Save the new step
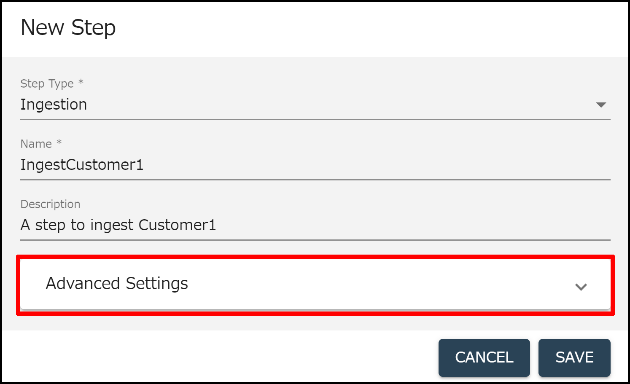Screen dimensions: 630x384 tap(574, 357)
